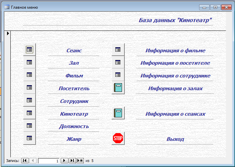235x167 pixels.
Task: Open the Жанр form icon button
Action: [x=30, y=138]
